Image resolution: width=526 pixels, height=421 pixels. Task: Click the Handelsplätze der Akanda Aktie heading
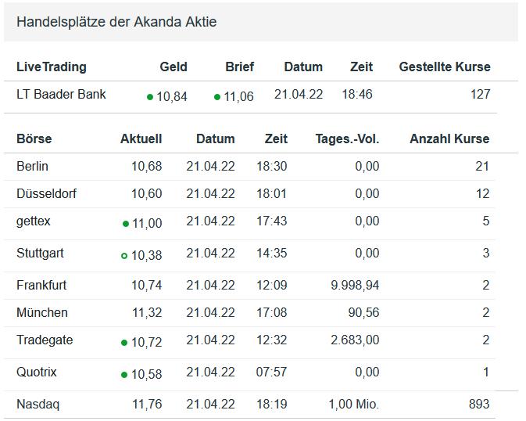click(116, 22)
